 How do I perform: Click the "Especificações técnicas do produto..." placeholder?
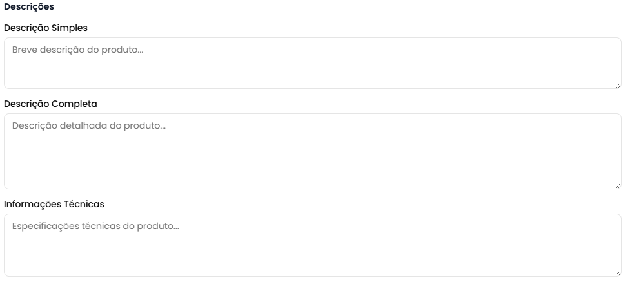pyautogui.click(x=95, y=227)
